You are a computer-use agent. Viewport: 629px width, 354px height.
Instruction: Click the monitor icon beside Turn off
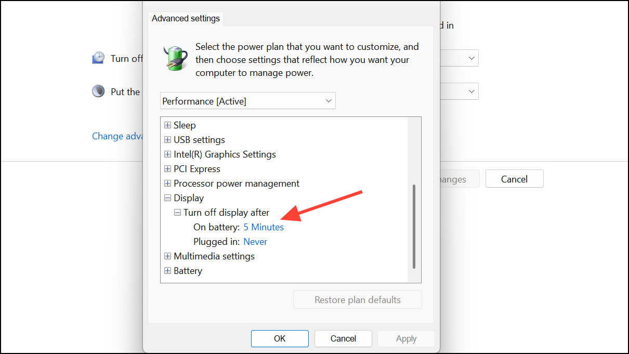(98, 58)
